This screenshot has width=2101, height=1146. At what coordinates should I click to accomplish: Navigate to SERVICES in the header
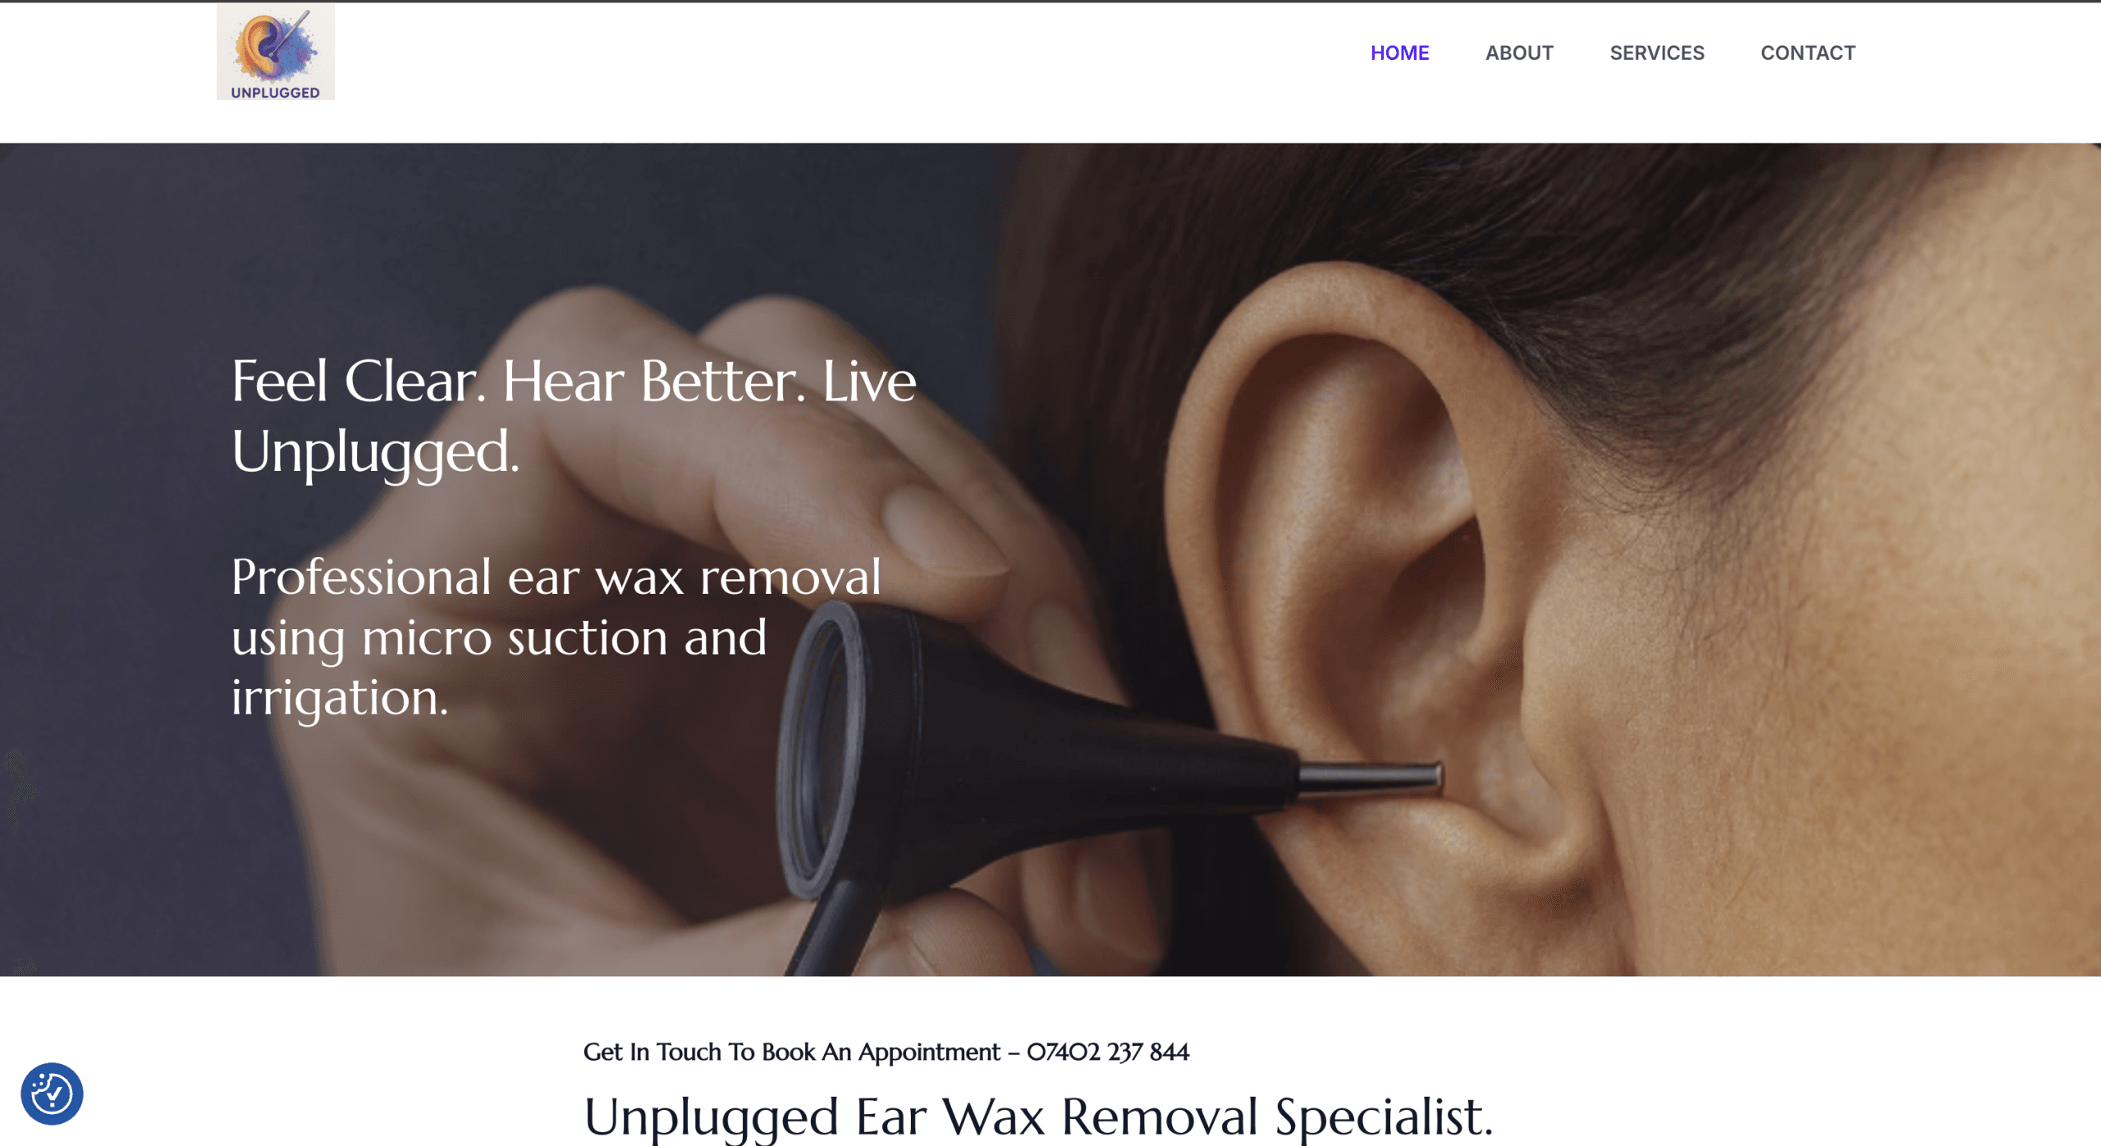(x=1657, y=53)
